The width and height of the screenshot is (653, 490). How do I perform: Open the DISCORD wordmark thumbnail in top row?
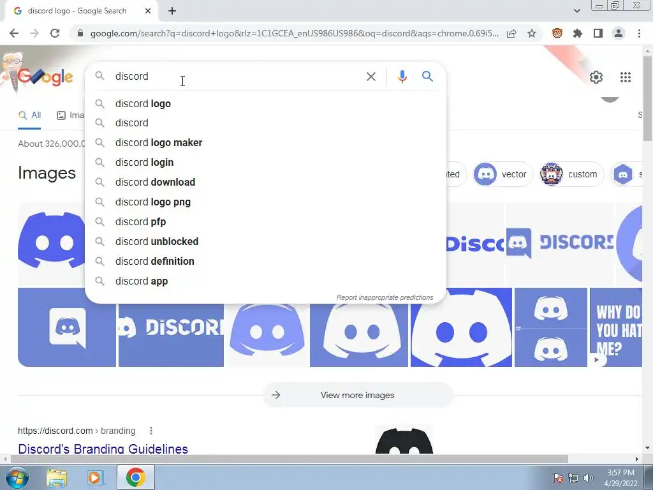(x=560, y=244)
